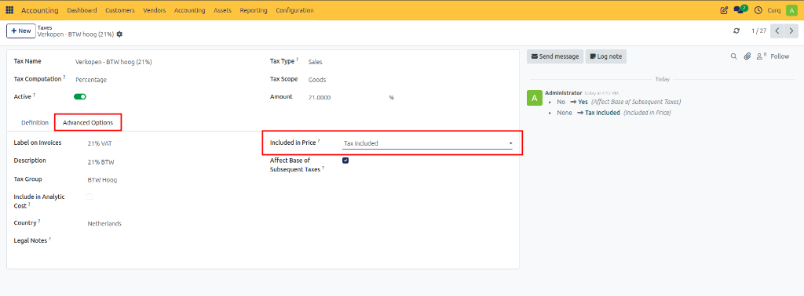The image size is (804, 296).
Task: Open the Dashboard menu
Action: pos(82,10)
